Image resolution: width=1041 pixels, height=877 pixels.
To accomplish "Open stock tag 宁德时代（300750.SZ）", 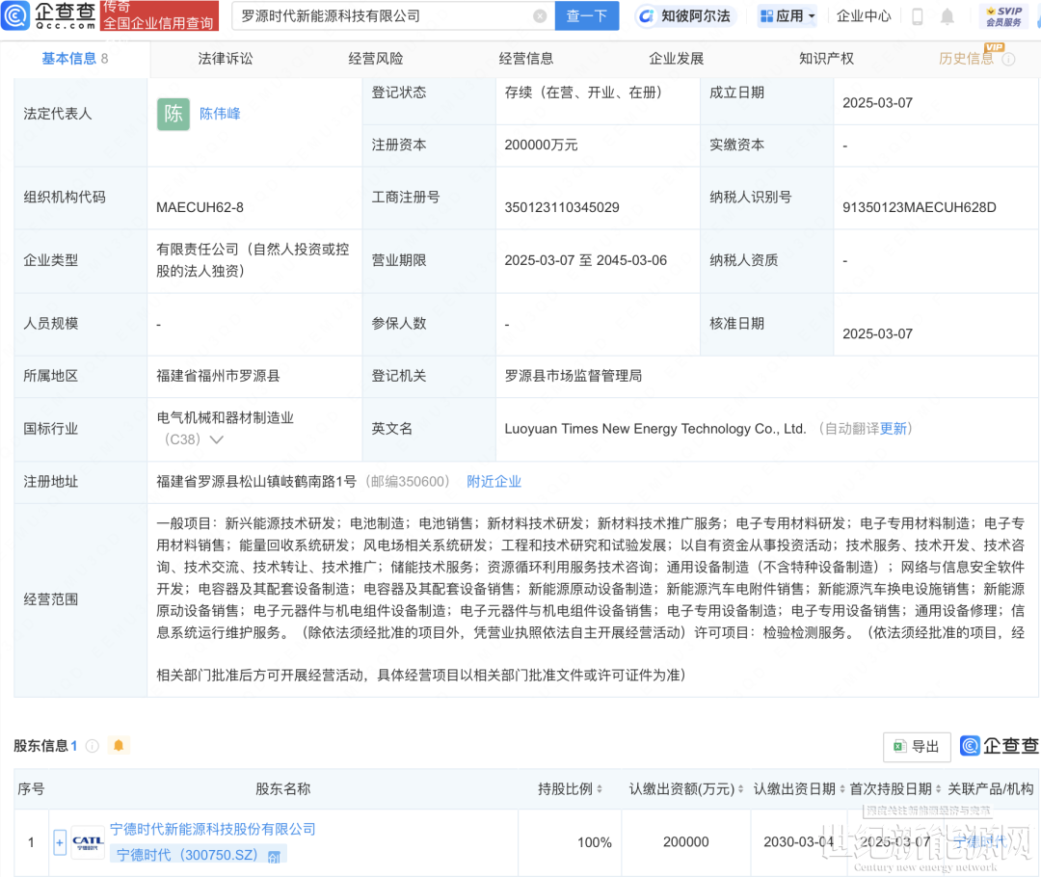I will click(x=187, y=855).
